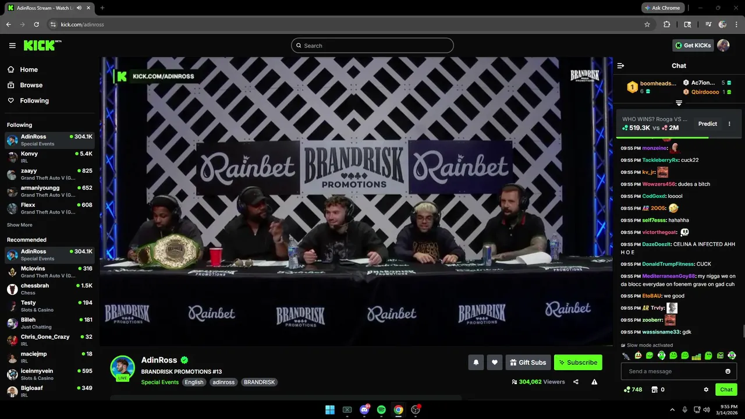Open chat settings gear icon
The height and width of the screenshot is (419, 745).
(706, 390)
